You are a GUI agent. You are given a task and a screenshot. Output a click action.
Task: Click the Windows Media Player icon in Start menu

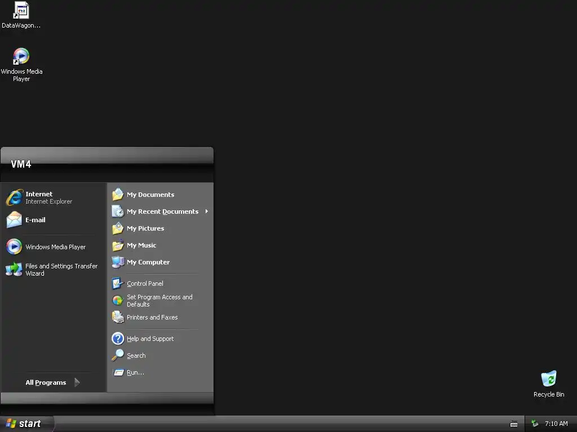coord(14,246)
